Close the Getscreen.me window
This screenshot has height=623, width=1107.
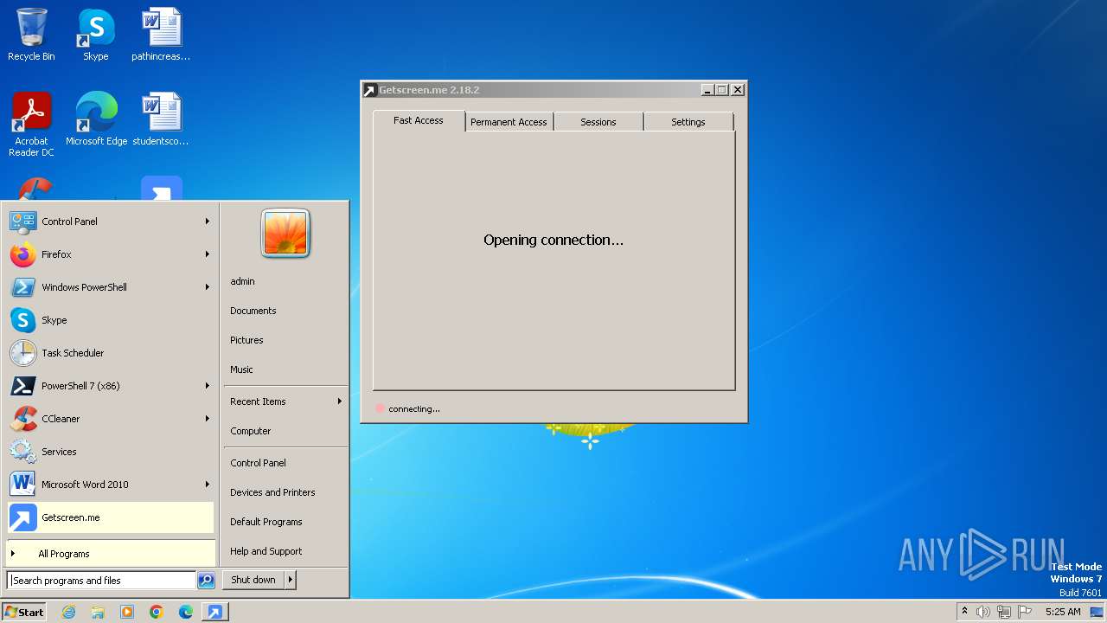click(x=738, y=90)
